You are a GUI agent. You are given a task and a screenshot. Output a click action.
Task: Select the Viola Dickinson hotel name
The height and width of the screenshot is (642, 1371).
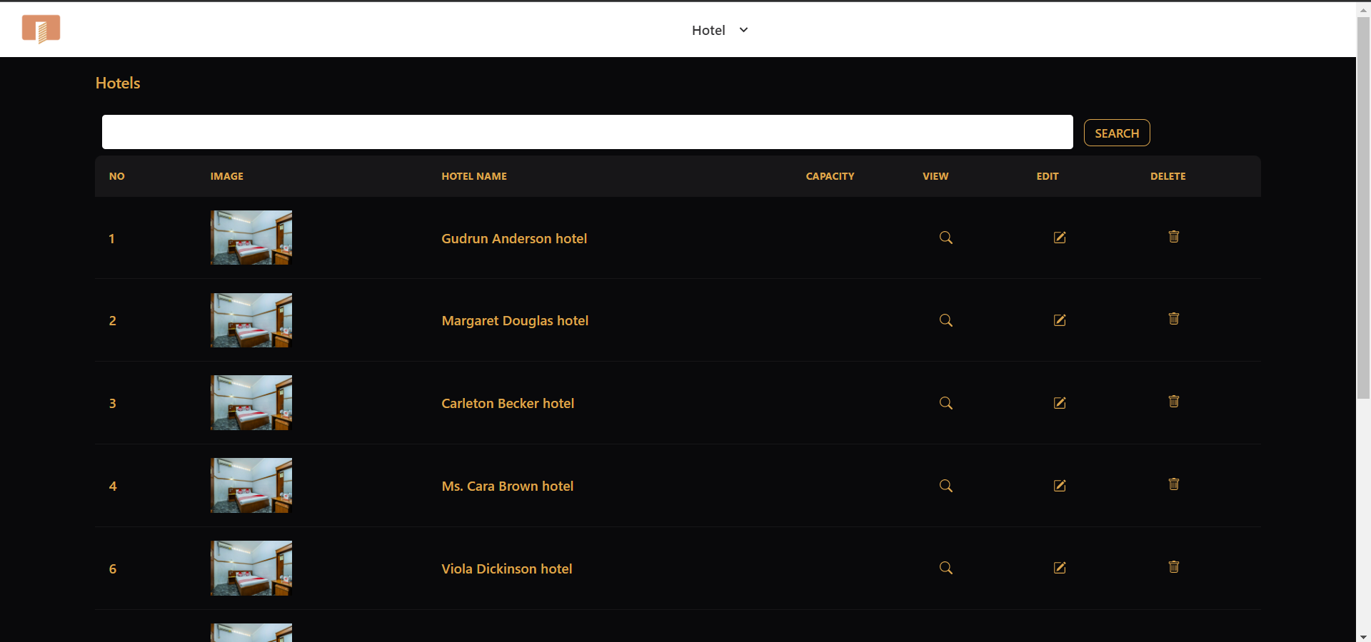pyautogui.click(x=507, y=569)
